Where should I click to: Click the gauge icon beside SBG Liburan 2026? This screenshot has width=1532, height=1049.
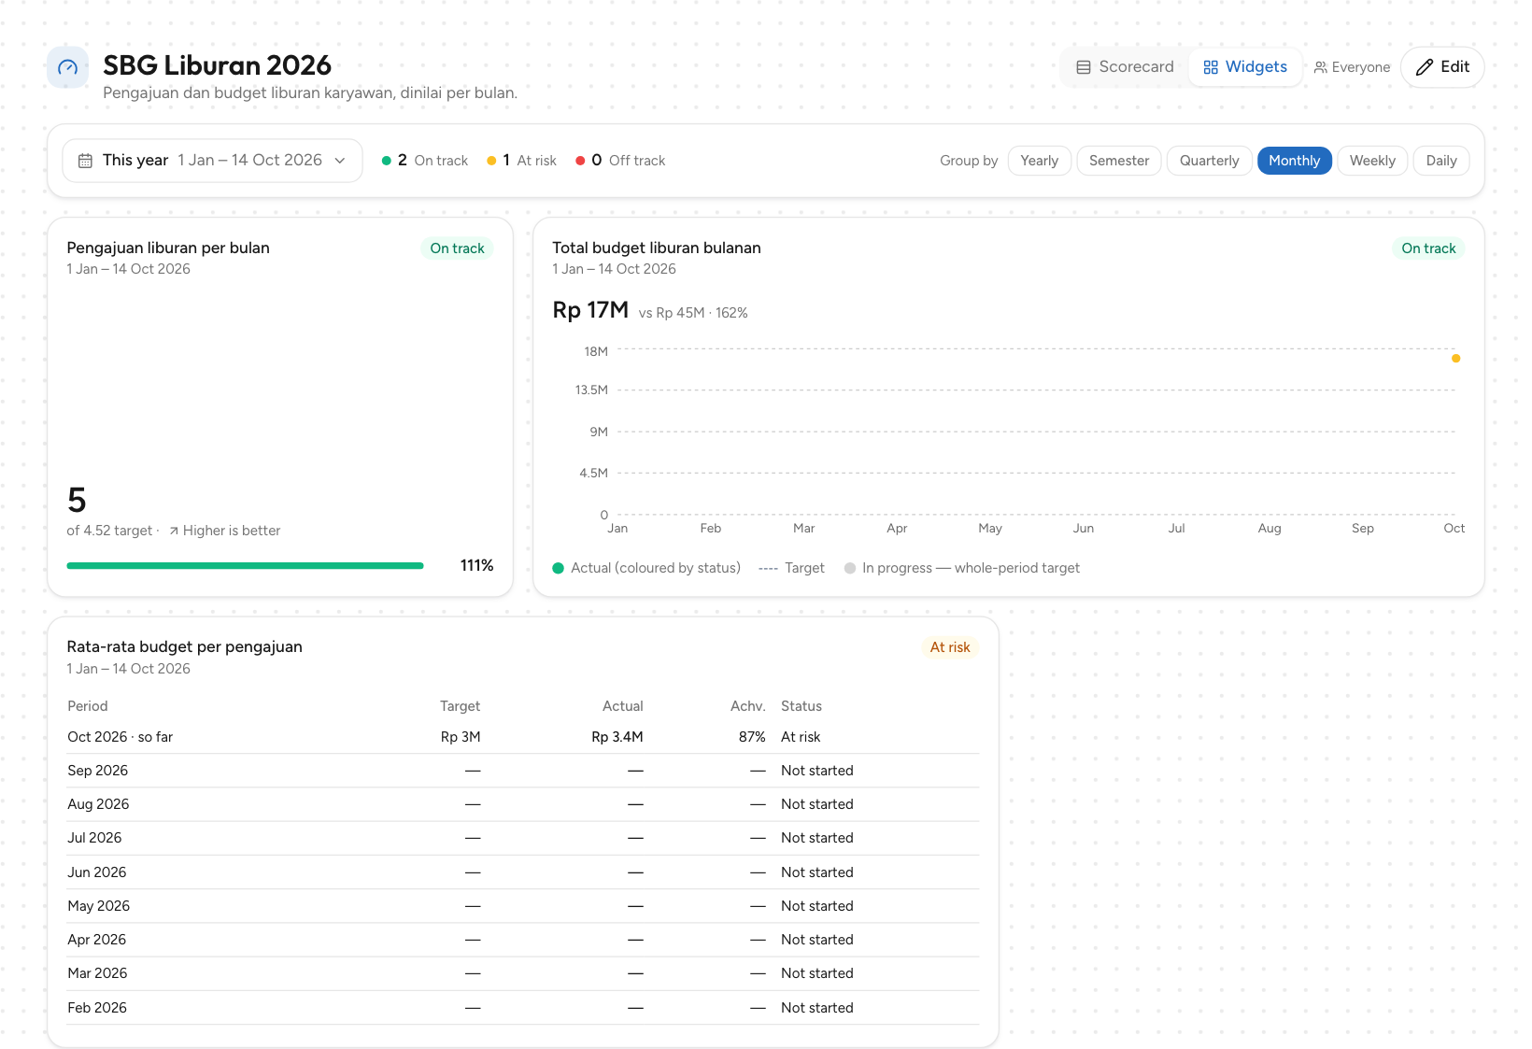point(67,67)
